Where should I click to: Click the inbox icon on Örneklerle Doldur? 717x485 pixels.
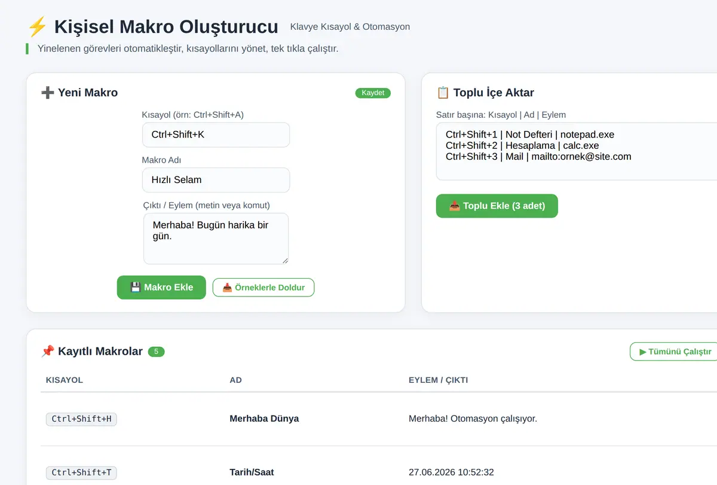click(227, 288)
